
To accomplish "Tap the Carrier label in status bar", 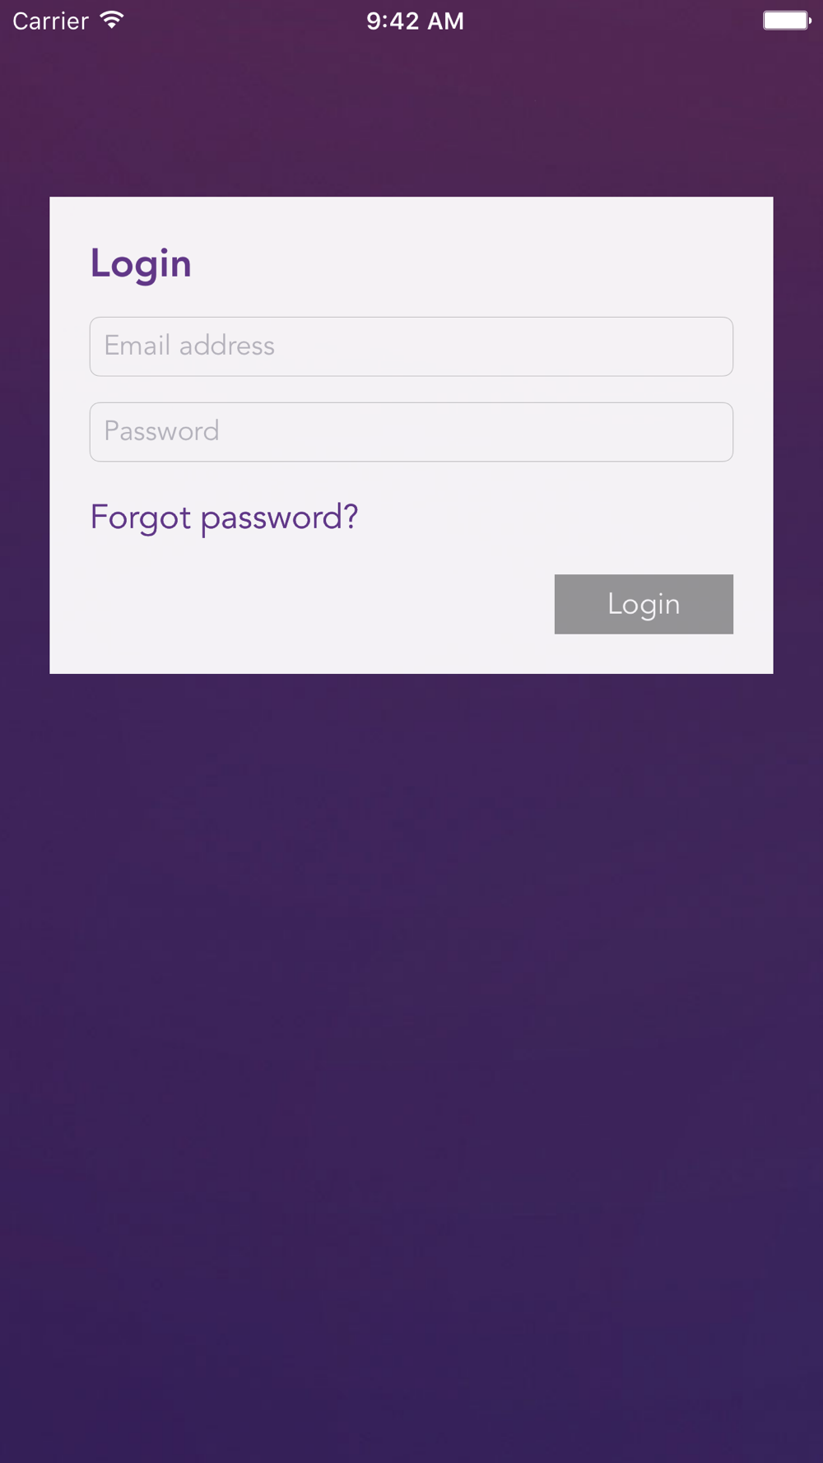I will (50, 21).
